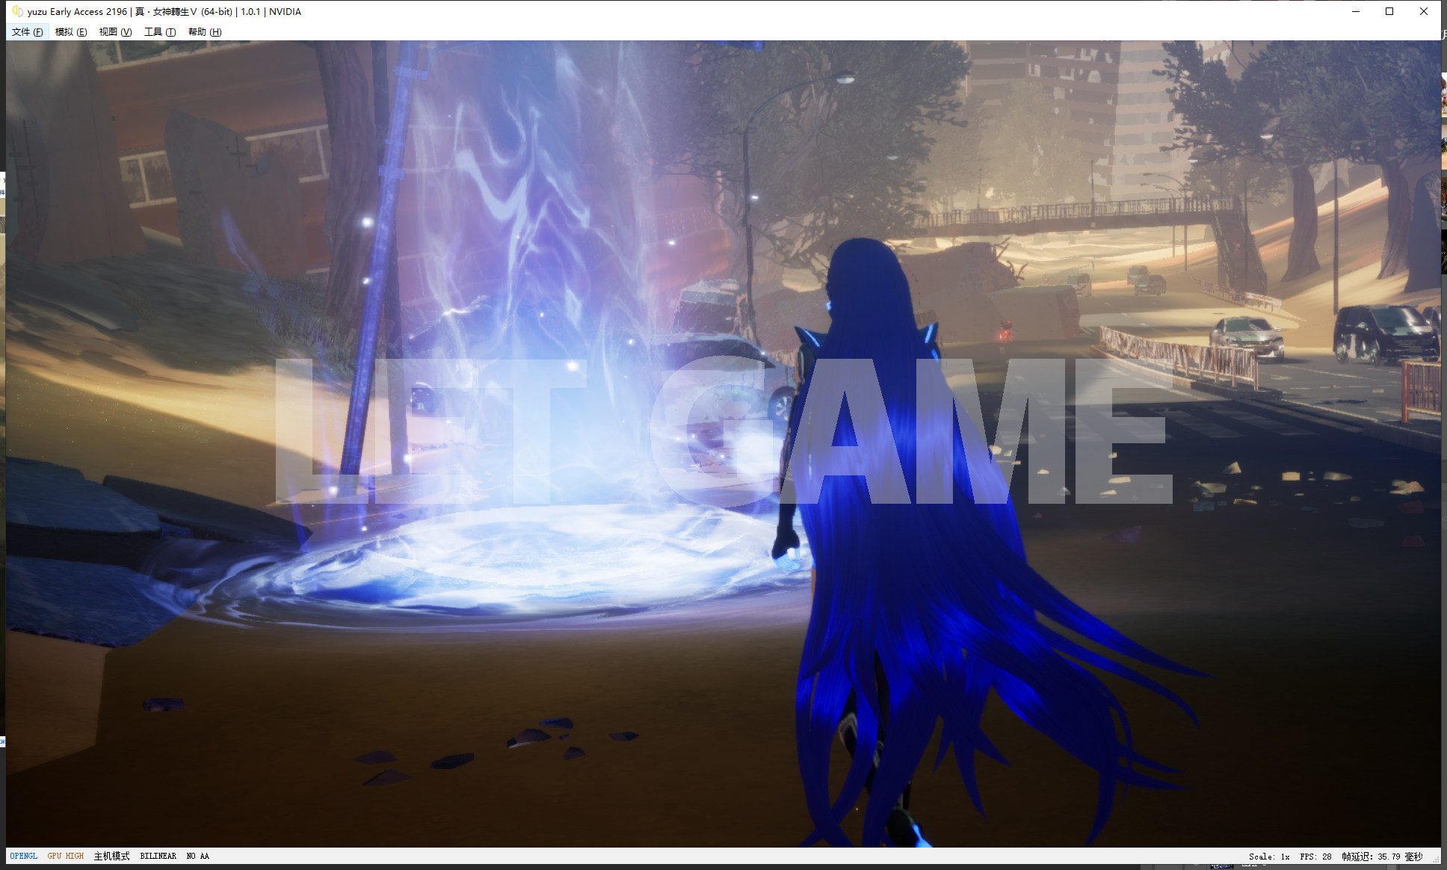
Task: Switch the BILINEAR scaling filter
Action: pyautogui.click(x=158, y=856)
